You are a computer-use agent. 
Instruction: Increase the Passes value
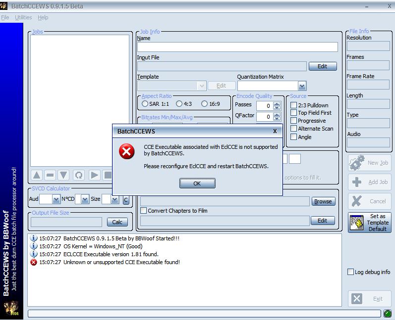pos(277,104)
